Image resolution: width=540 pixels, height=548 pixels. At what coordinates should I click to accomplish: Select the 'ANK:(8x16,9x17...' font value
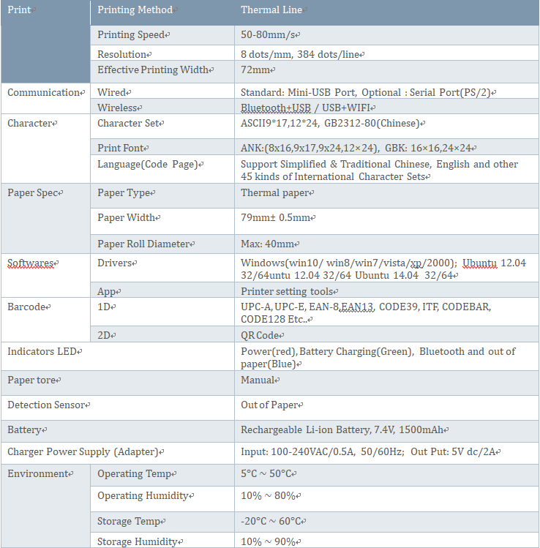[x=356, y=149]
